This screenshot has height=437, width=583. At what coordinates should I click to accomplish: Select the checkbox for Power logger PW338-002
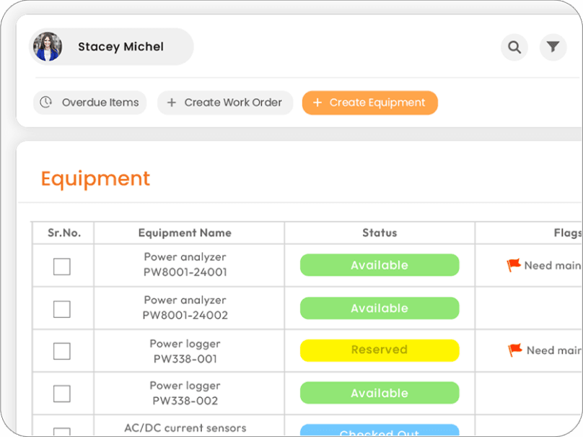pos(62,394)
